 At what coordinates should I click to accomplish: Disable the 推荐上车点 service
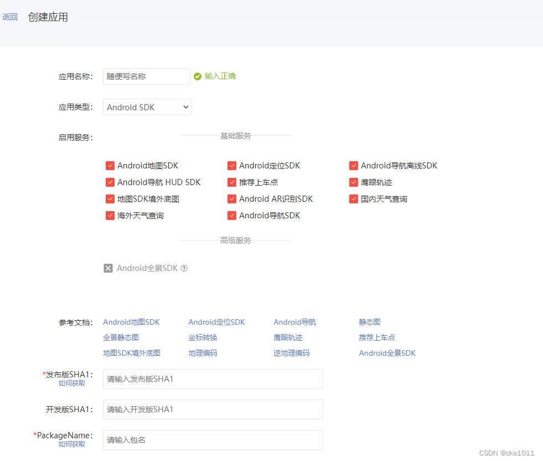click(232, 182)
